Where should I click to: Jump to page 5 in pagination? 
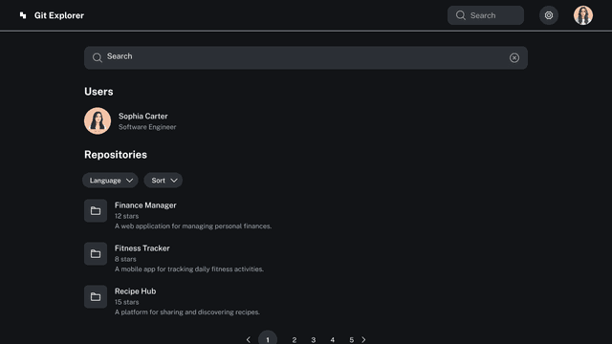351,340
